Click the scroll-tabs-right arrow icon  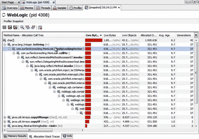coord(190,2)
